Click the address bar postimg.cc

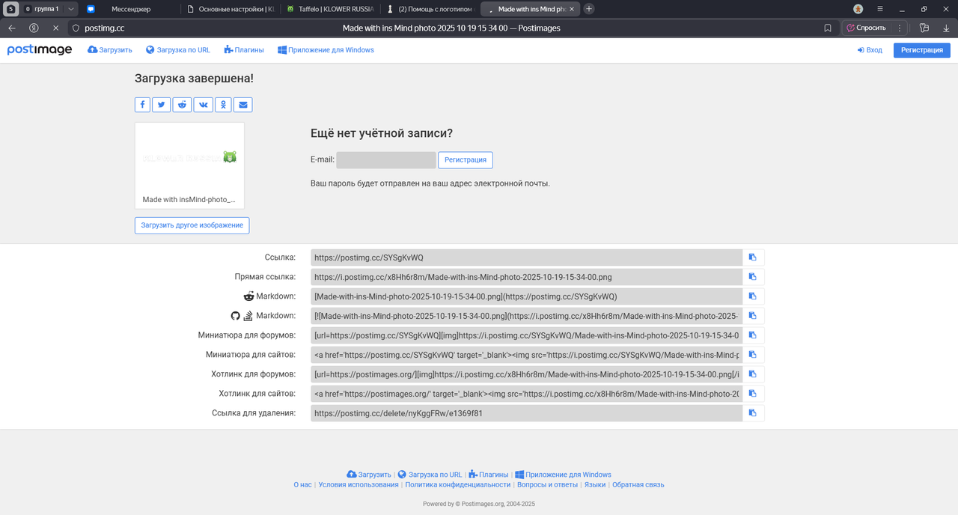105,28
